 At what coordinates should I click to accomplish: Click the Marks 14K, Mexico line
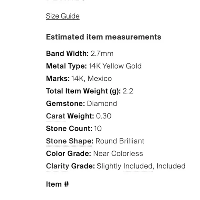click(79, 78)
